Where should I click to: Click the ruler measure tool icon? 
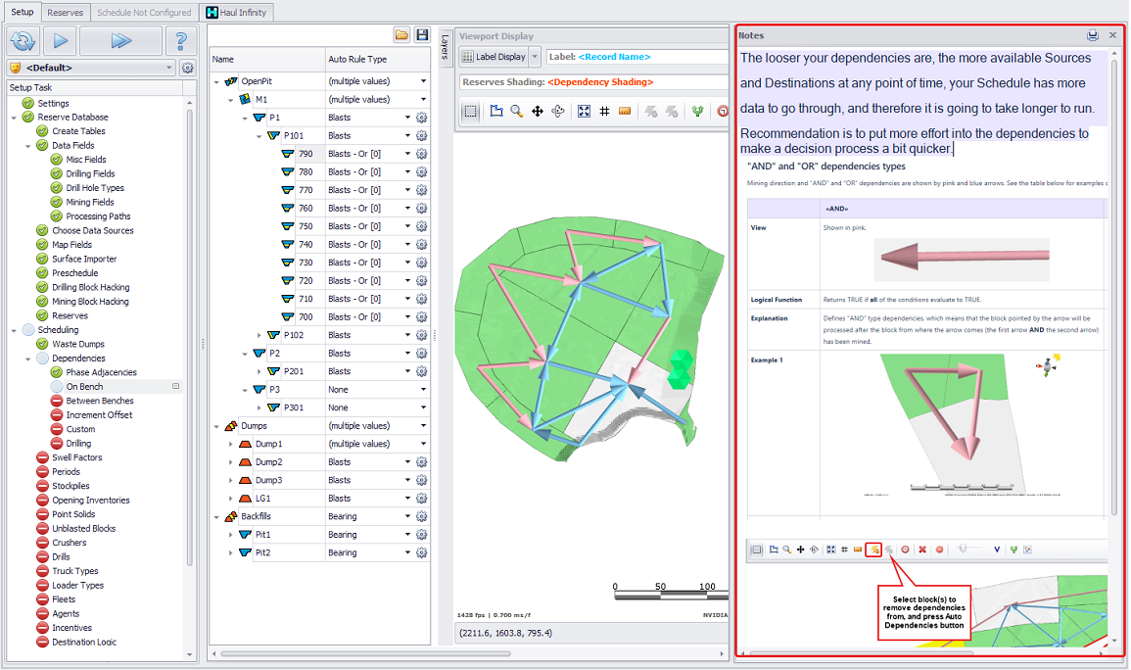(625, 112)
